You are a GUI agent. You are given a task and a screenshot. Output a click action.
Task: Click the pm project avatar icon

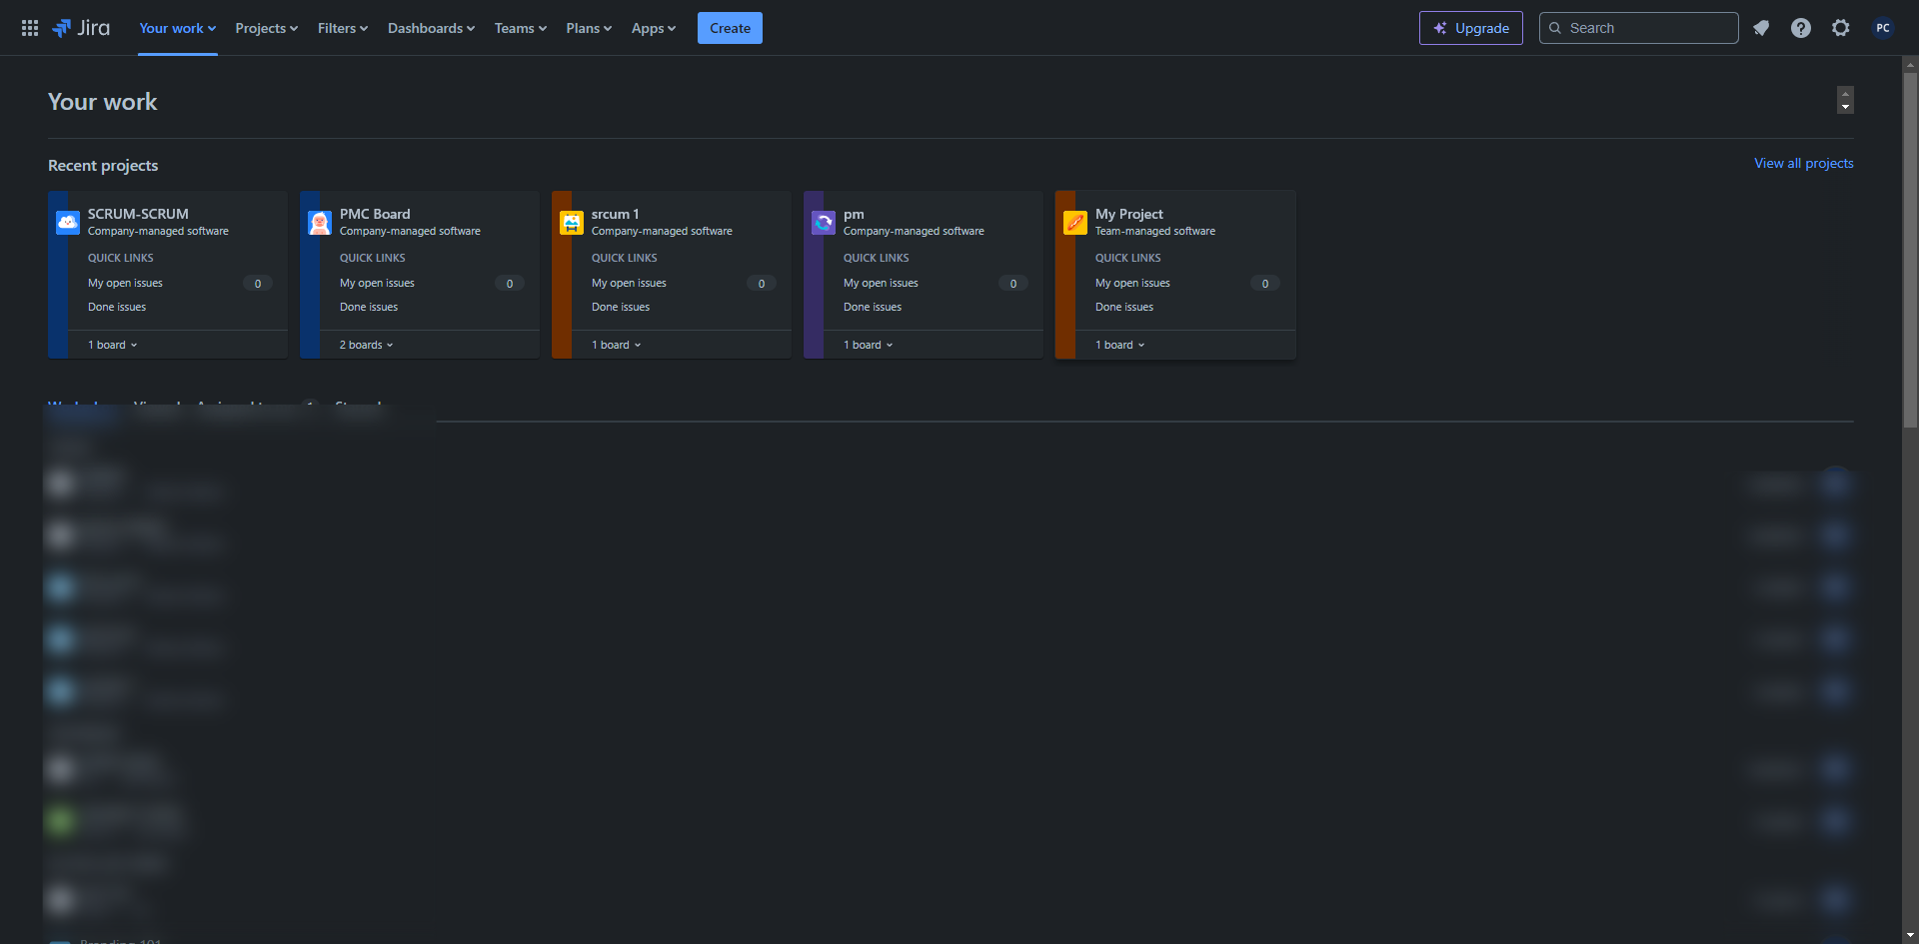coord(824,222)
